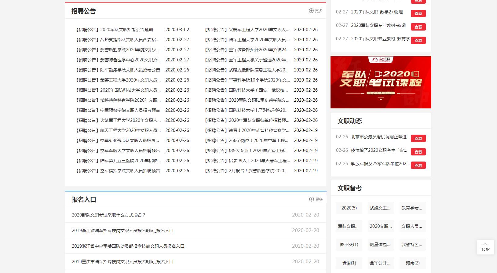497x273 pixels.
Task: Open 2020军队文职专业教材-新闻 item
Action: (x=378, y=25)
